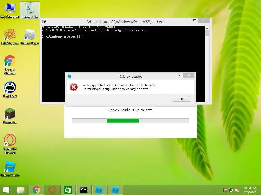This screenshot has height=195, width=261.
Task: Click the cmd scrollbar down arrow
Action: [x=207, y=100]
